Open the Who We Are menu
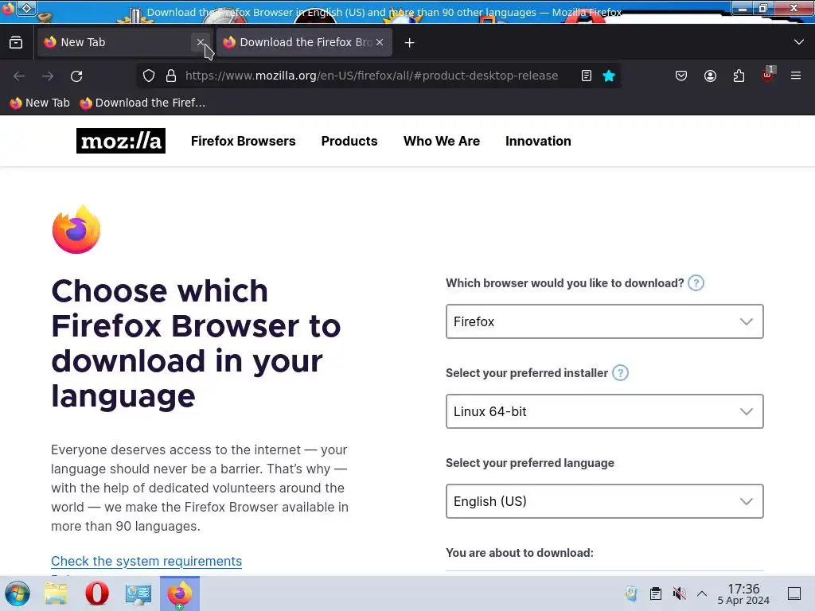 (441, 141)
